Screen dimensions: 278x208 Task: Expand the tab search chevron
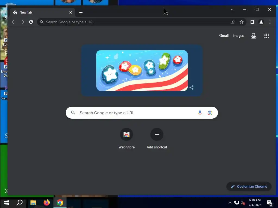coord(232,9)
